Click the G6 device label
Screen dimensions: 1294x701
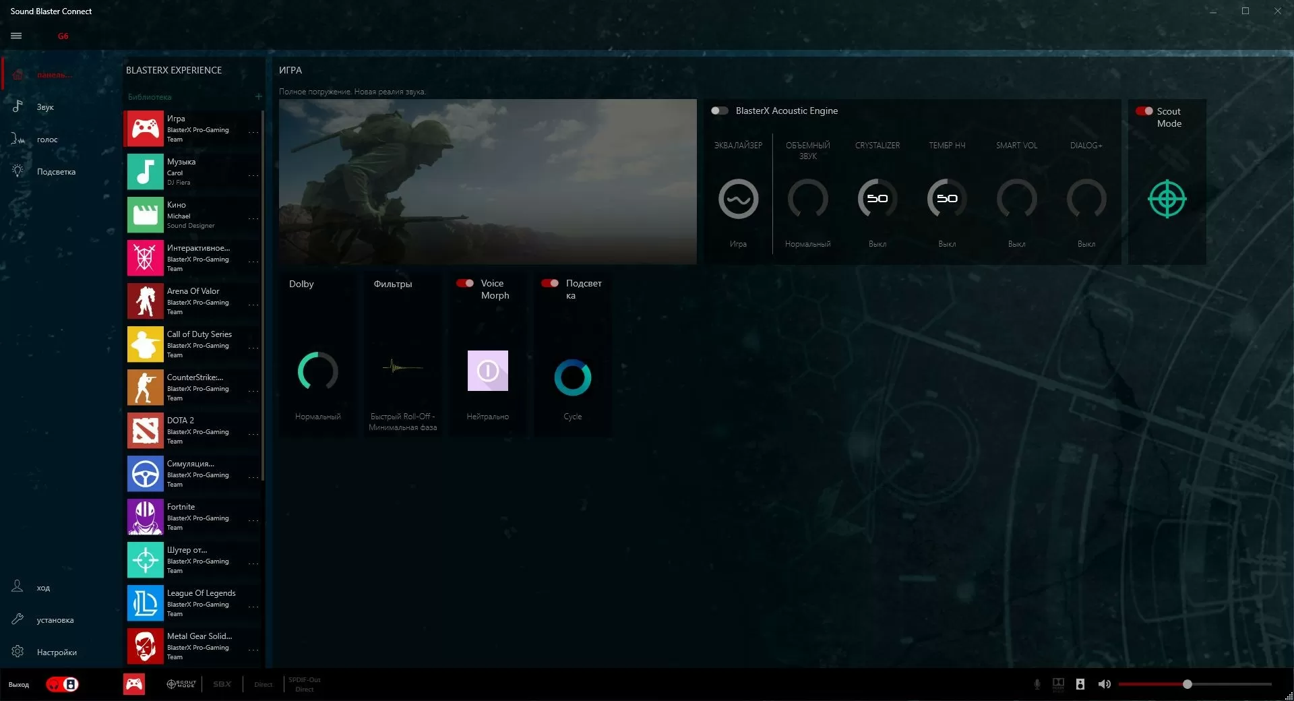(63, 36)
